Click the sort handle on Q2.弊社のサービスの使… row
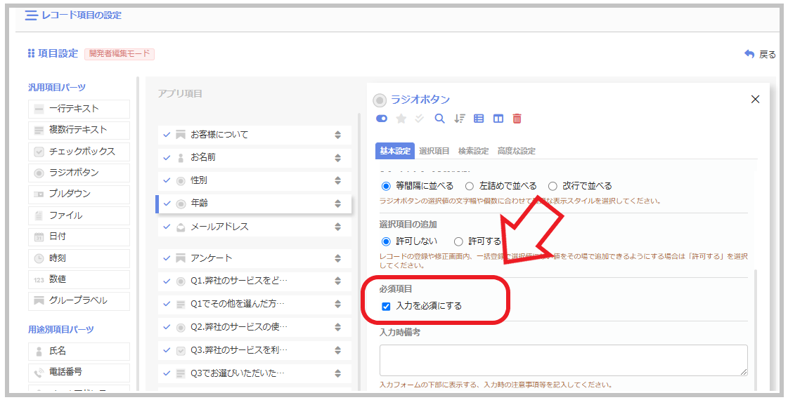The width and height of the screenshot is (788, 400). (x=337, y=327)
